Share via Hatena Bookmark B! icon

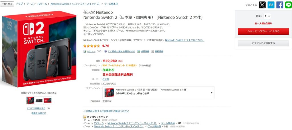(271, 5)
